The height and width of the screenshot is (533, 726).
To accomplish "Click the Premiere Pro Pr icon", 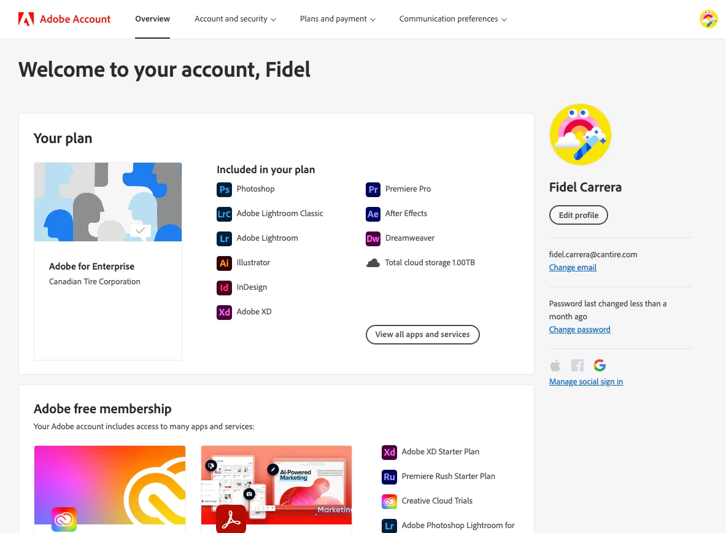I will click(x=373, y=189).
